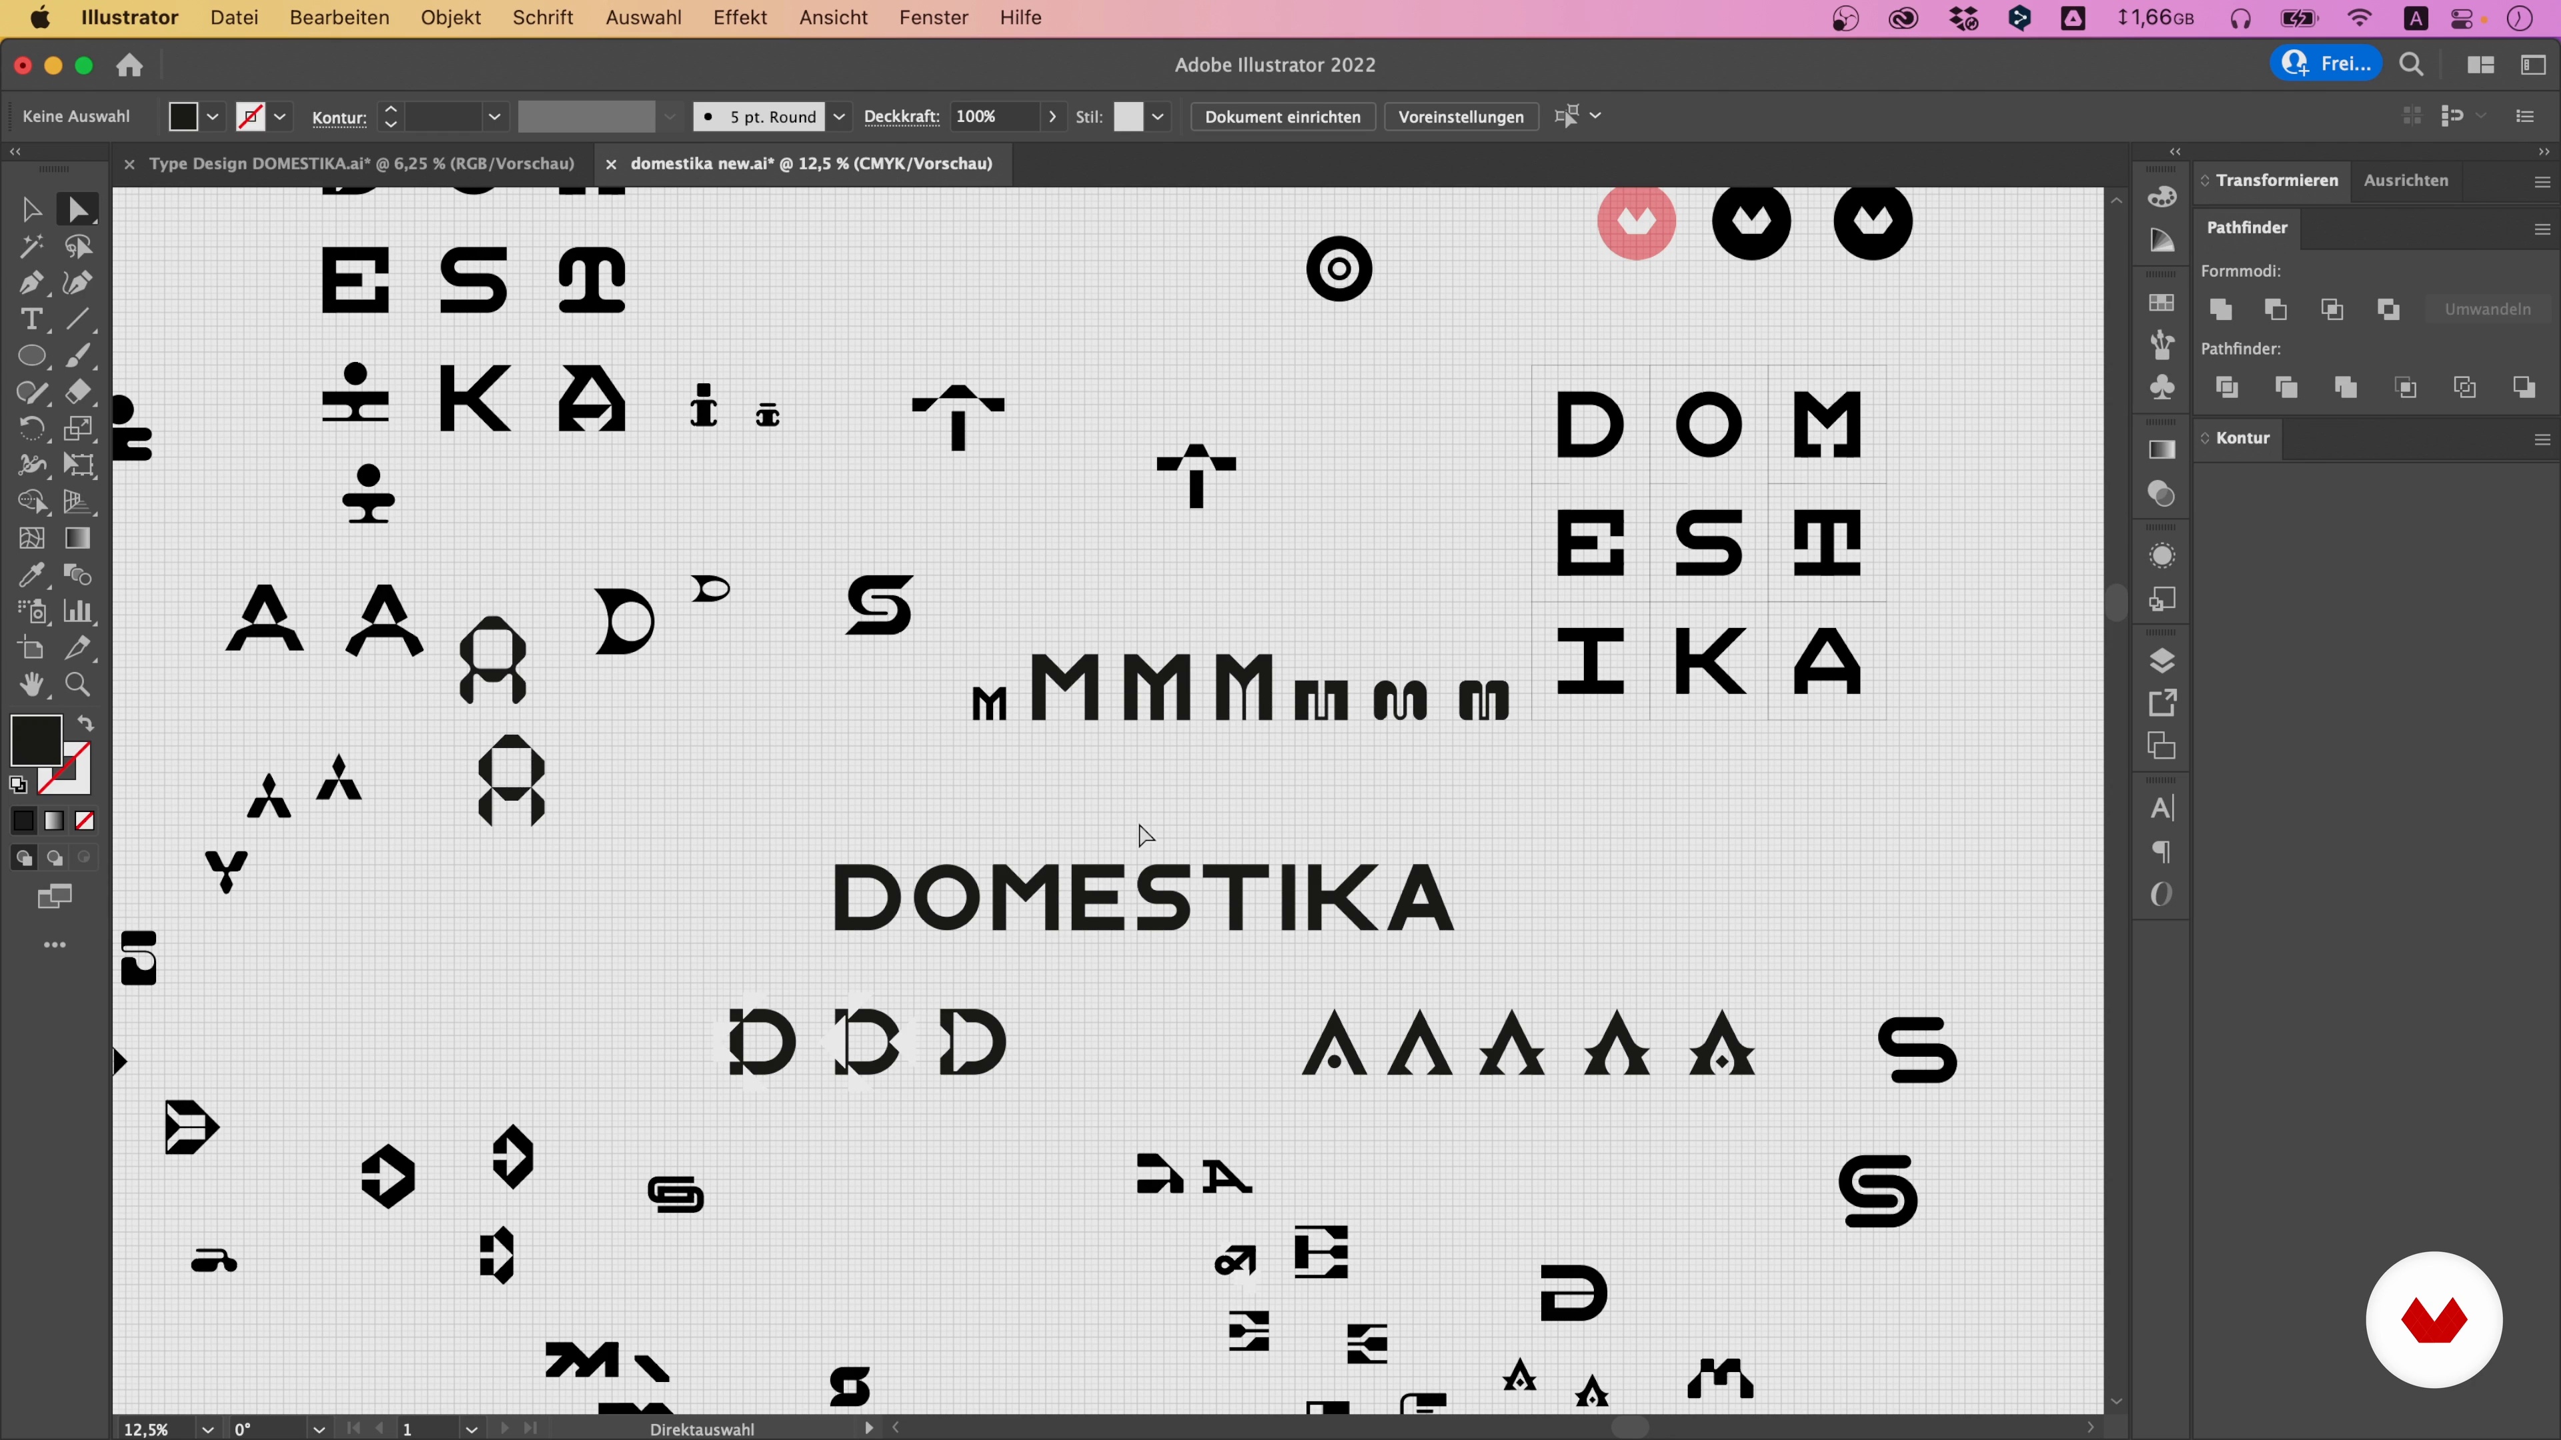Set paint mode to None

pos(85,821)
